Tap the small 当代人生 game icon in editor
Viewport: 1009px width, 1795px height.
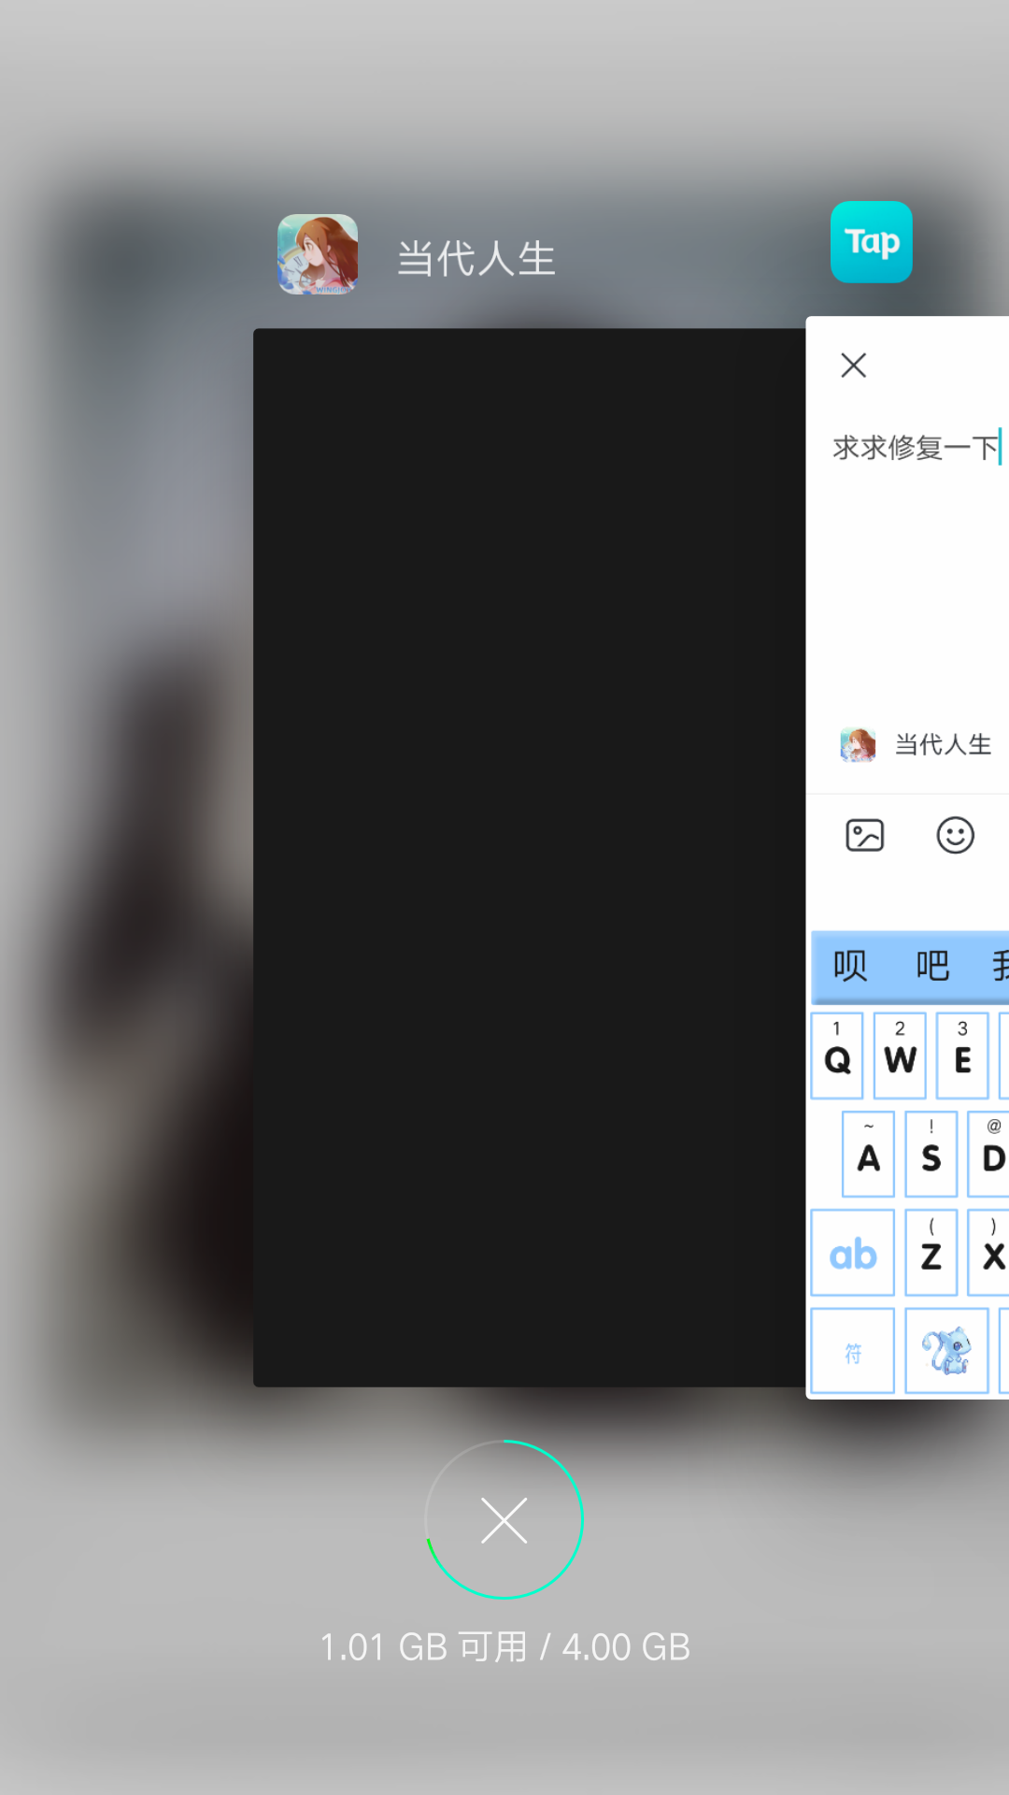pyautogui.click(x=858, y=745)
